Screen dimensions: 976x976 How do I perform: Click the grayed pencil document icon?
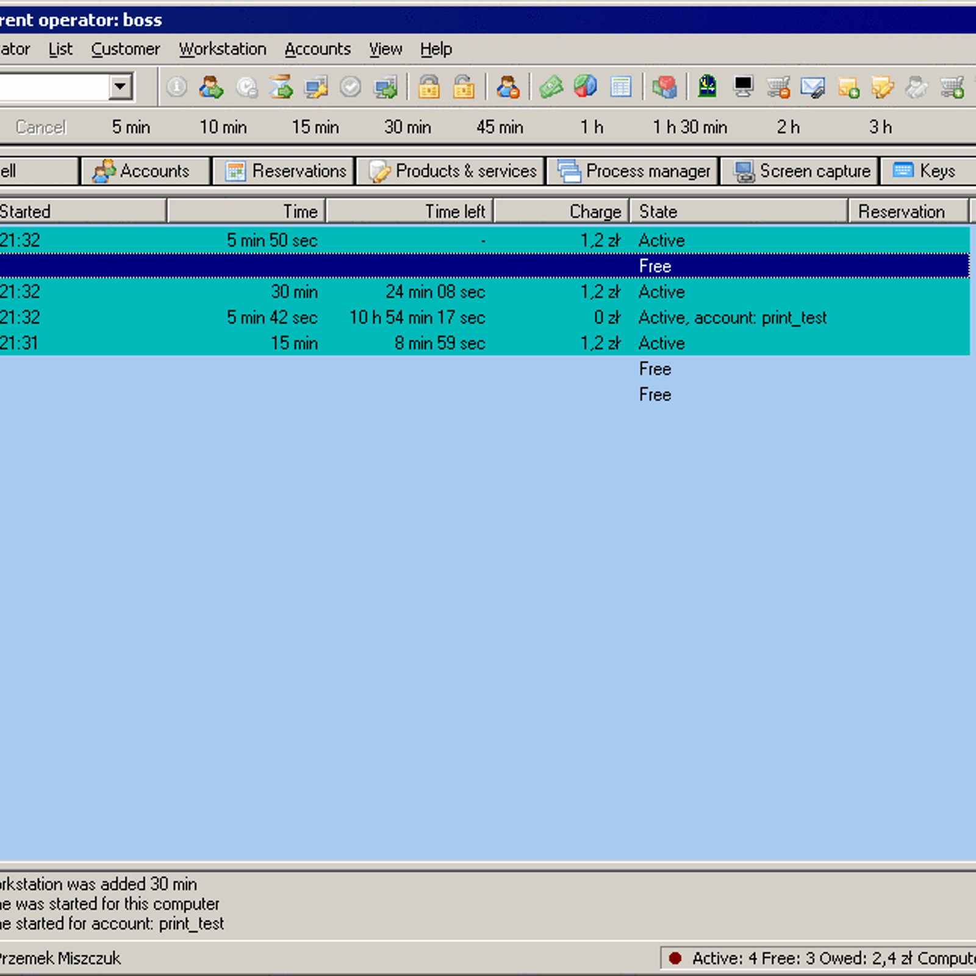click(917, 87)
